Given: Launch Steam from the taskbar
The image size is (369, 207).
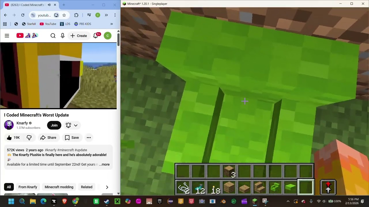Looking at the screenshot, I should pos(107,201).
